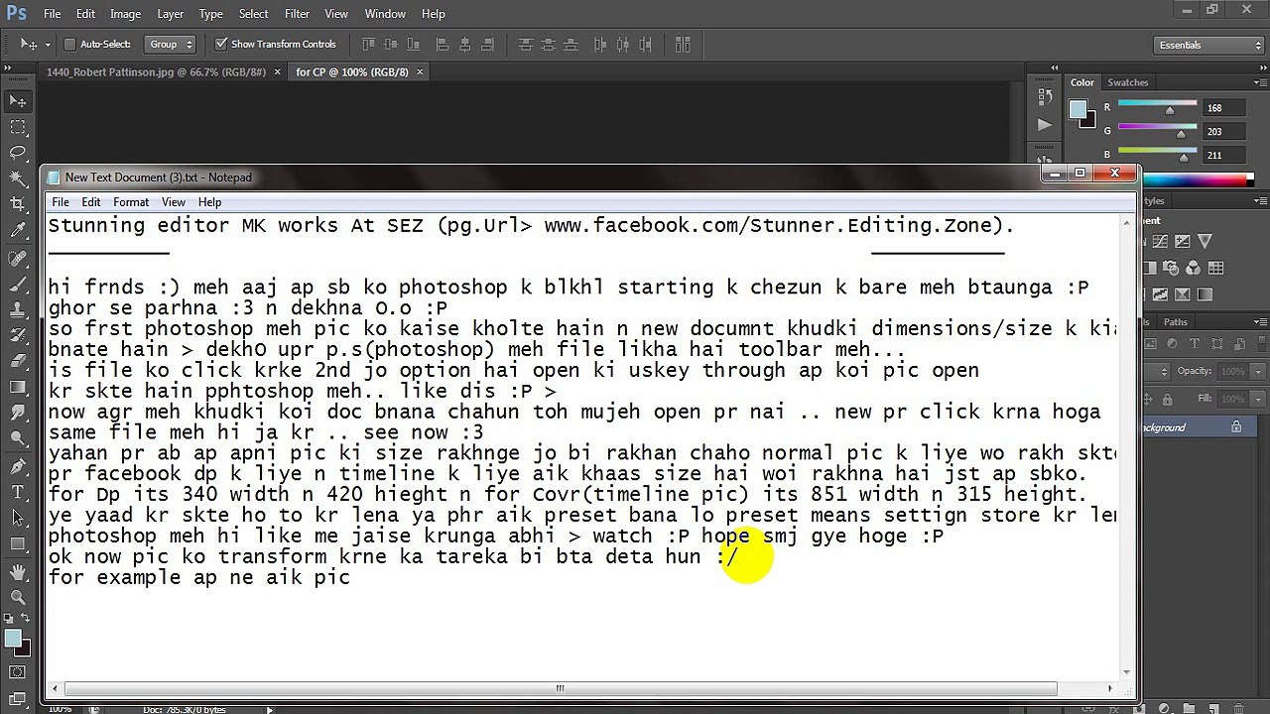Select the Eyedropper tool
Screen dimensions: 1270x714
(x=18, y=230)
